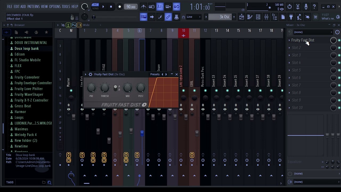The height and width of the screenshot is (192, 341).
Task: Click the folder icon next to TAGS
Action: point(44,182)
